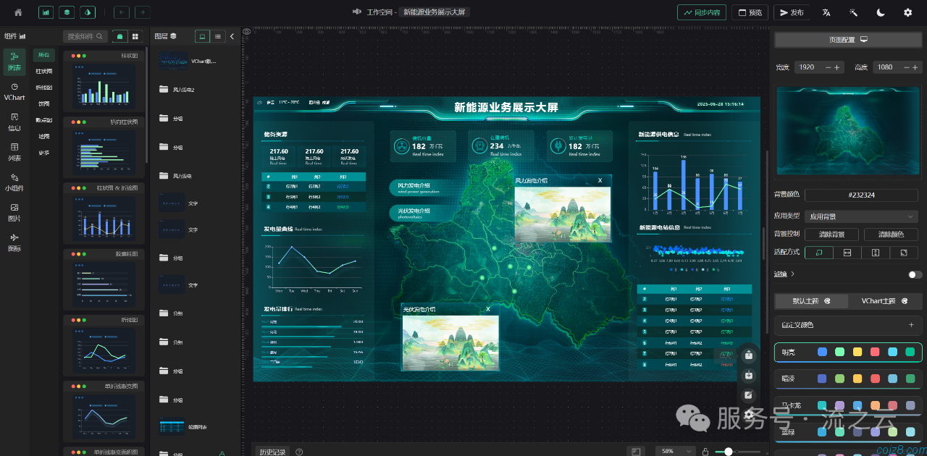The image size is (927, 456).
Task: Click the magic wand icon
Action: (854, 12)
